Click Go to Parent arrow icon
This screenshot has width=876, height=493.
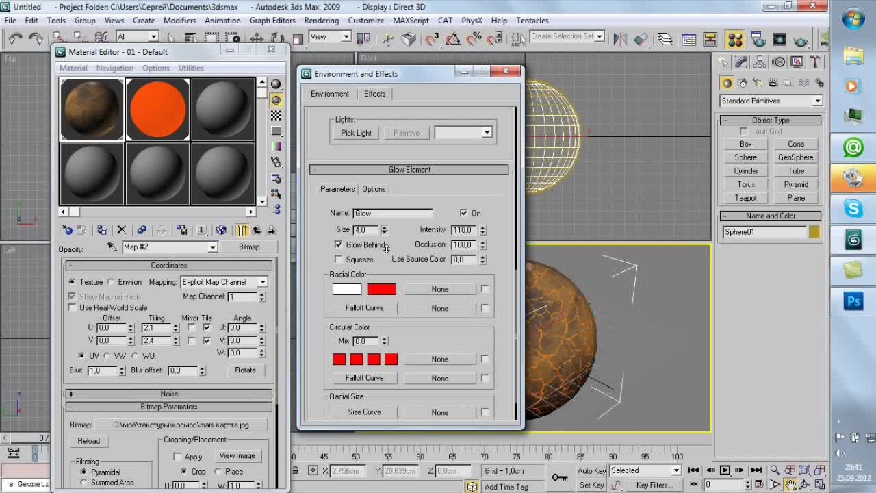[x=257, y=230]
